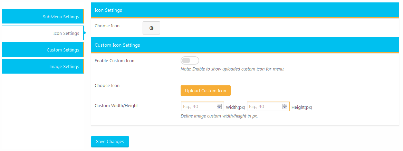
Task: Click the half-filled circle icon
Action: [x=151, y=28]
